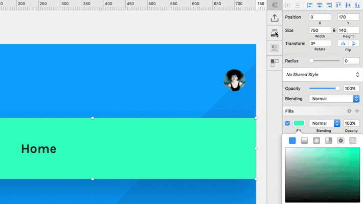Screen dimensions: 363x204
Task: Select the solid color fill type
Action: [x=292, y=141]
